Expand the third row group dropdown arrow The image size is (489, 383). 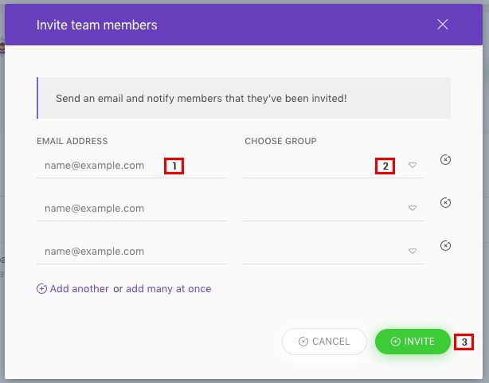pyautogui.click(x=413, y=251)
